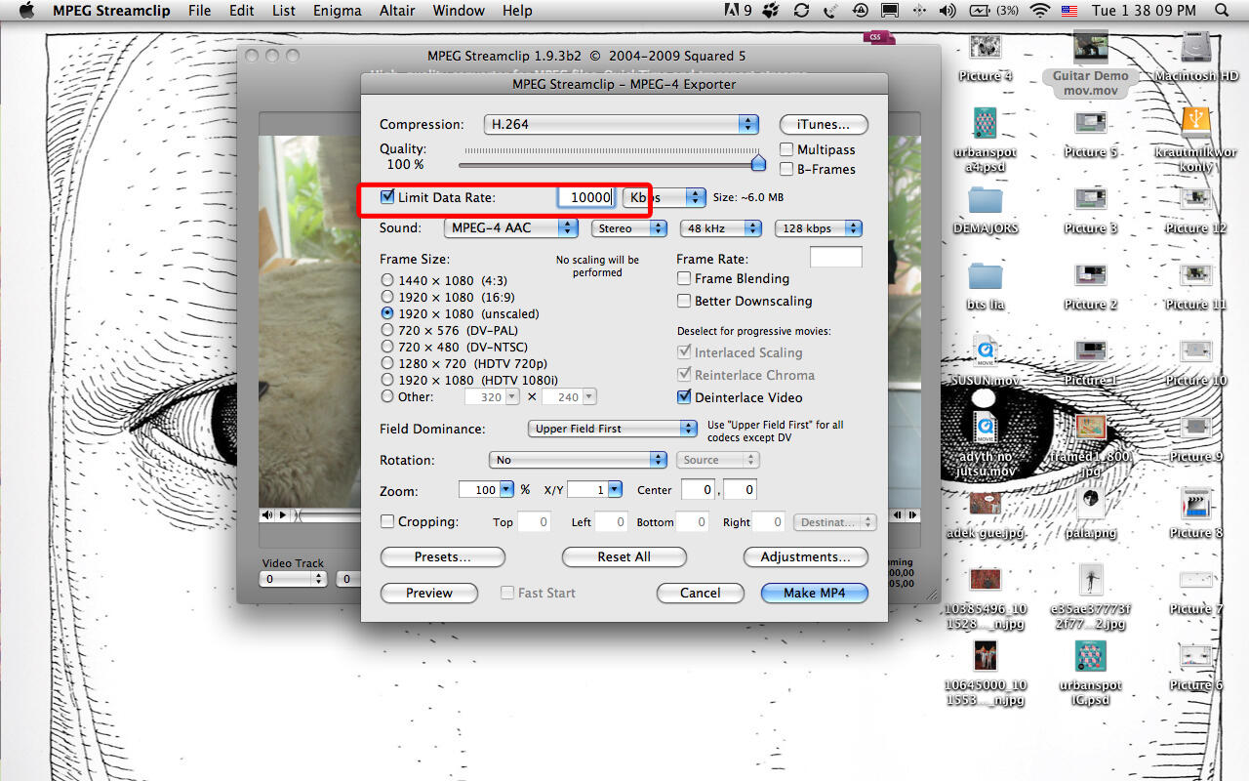Click the US flag input source icon
This screenshot has height=781, width=1249.
click(1068, 11)
